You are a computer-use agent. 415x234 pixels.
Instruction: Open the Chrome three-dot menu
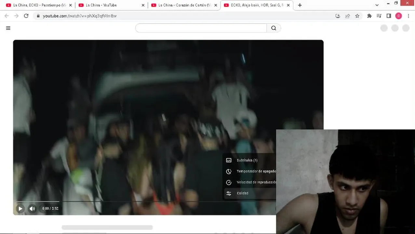click(x=408, y=16)
